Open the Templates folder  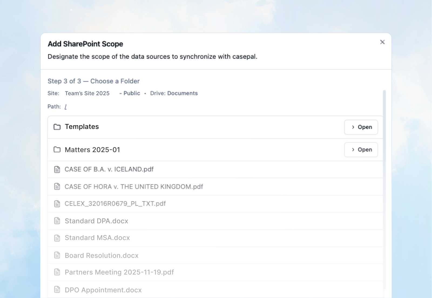coord(361,127)
